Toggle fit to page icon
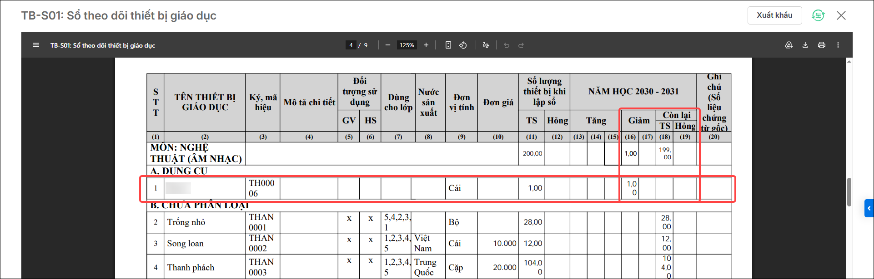 pos(448,45)
